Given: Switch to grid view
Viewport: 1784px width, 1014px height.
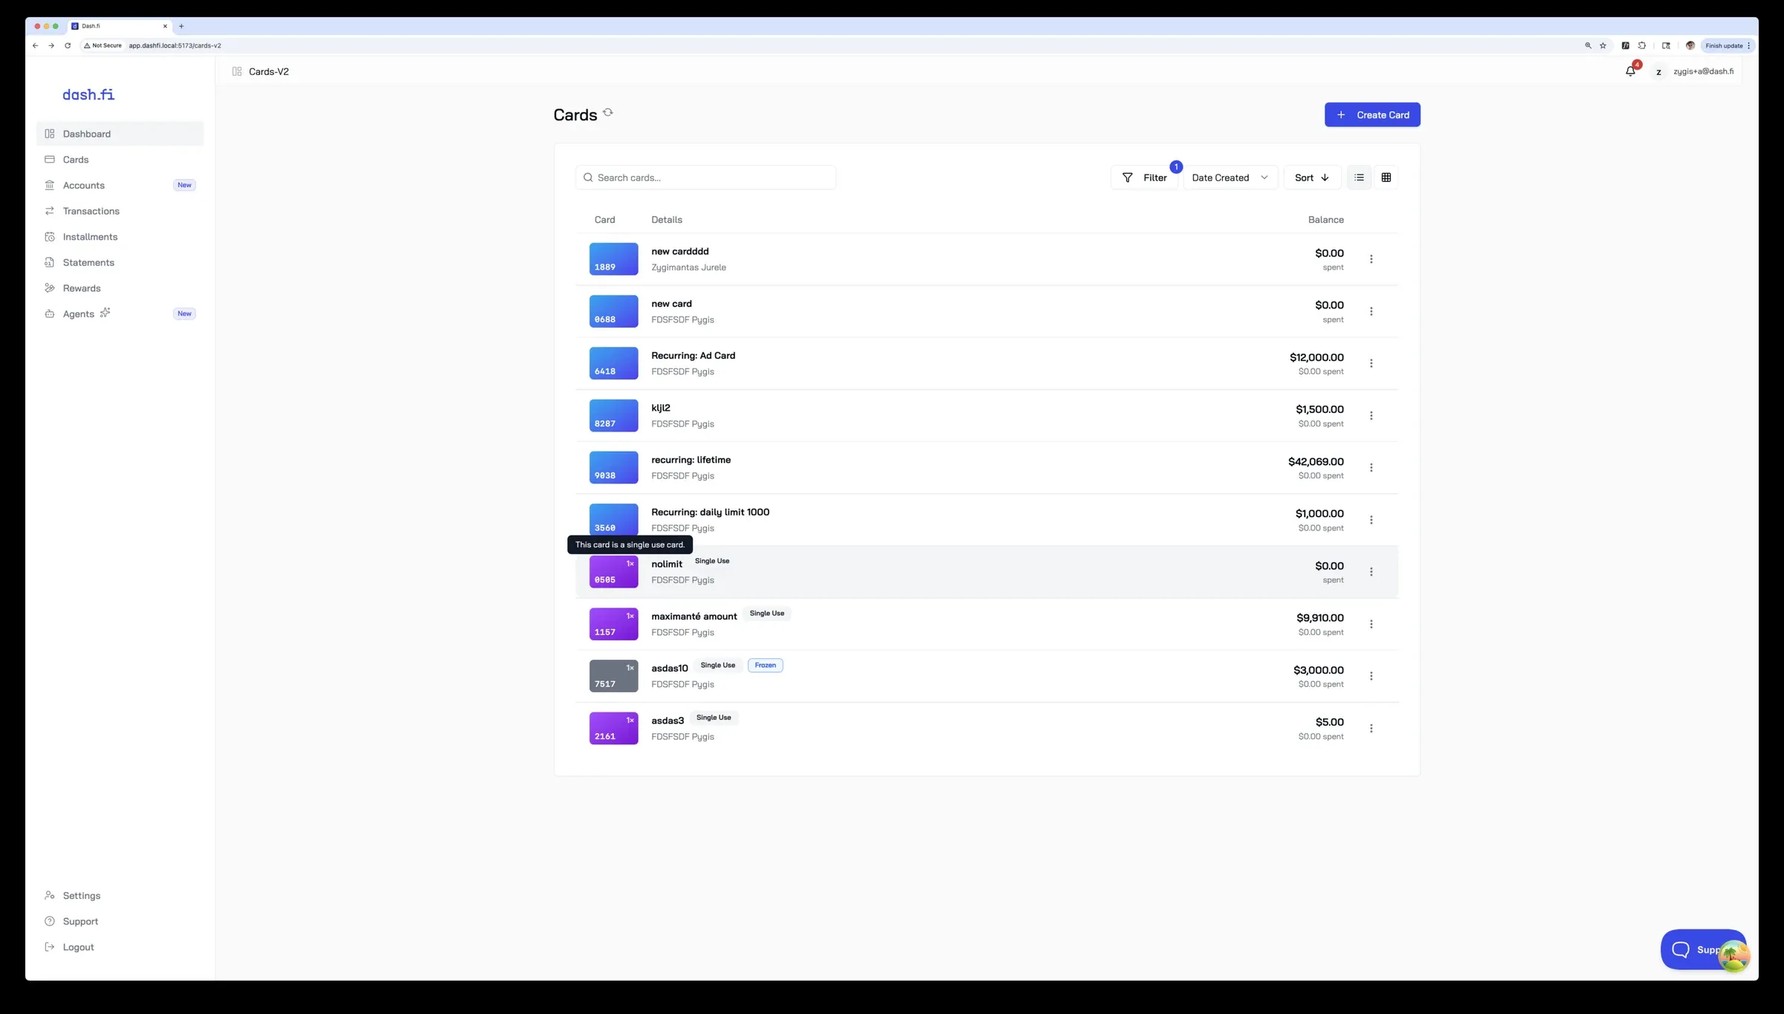Looking at the screenshot, I should pyautogui.click(x=1386, y=178).
